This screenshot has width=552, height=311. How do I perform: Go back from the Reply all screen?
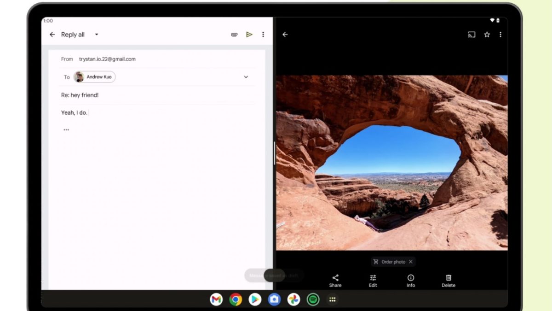click(52, 35)
